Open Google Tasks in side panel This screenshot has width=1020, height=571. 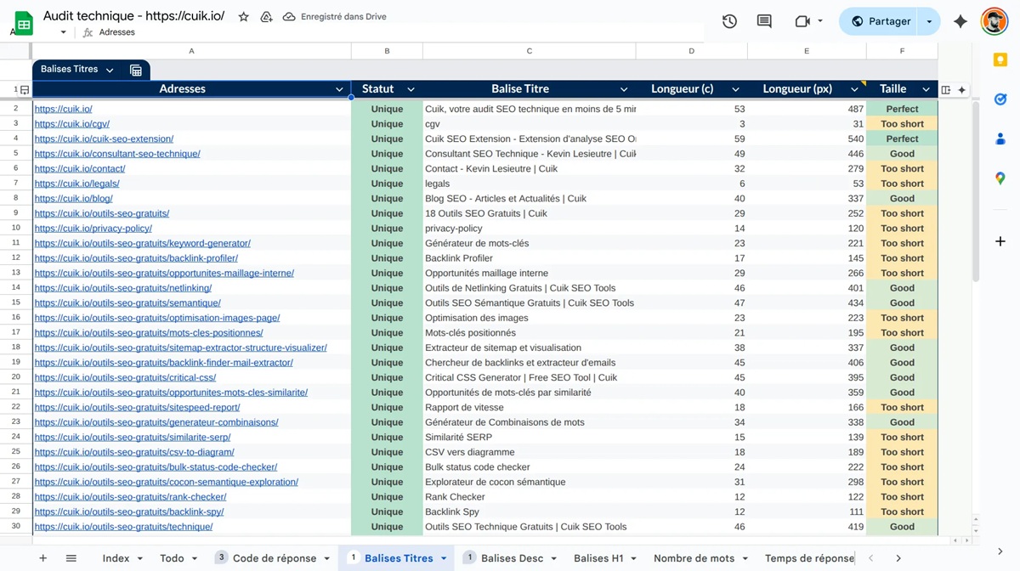click(x=1000, y=99)
